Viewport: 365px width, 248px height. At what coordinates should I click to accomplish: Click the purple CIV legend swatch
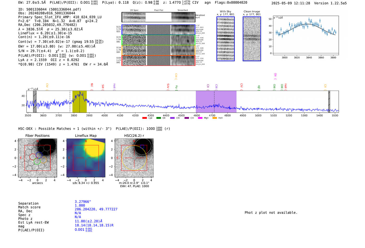pos(172,118)
